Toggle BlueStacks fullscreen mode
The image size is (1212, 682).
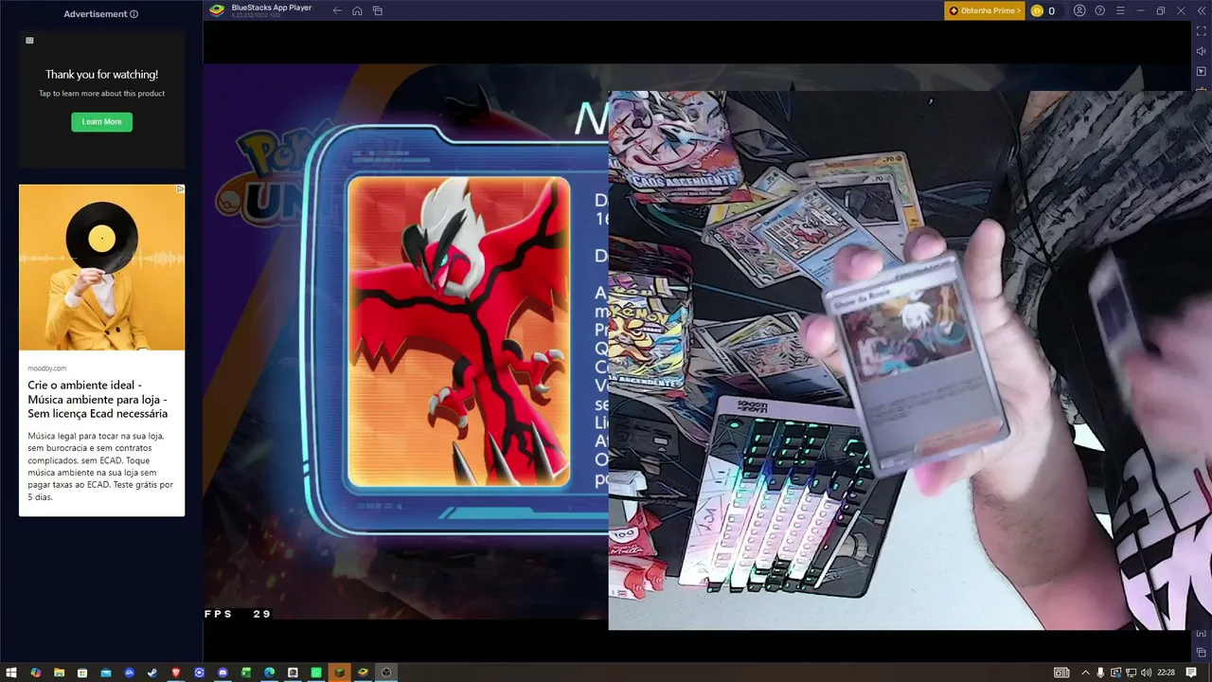pyautogui.click(x=1202, y=31)
